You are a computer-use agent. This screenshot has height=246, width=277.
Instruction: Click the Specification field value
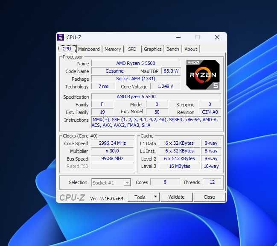click(156, 97)
